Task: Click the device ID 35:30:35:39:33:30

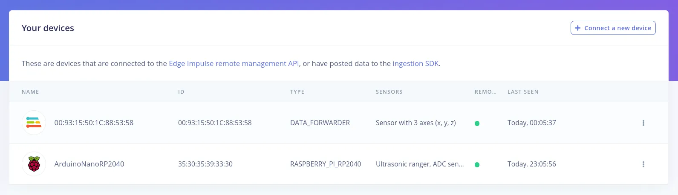Action: pos(205,164)
